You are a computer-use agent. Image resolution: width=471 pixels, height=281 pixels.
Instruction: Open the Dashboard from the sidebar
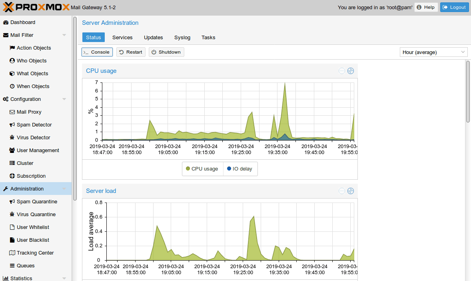point(22,22)
